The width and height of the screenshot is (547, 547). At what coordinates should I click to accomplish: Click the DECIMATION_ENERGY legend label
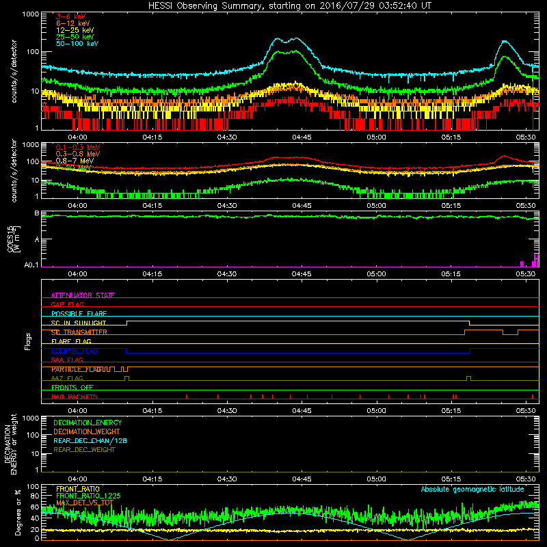pyautogui.click(x=88, y=423)
